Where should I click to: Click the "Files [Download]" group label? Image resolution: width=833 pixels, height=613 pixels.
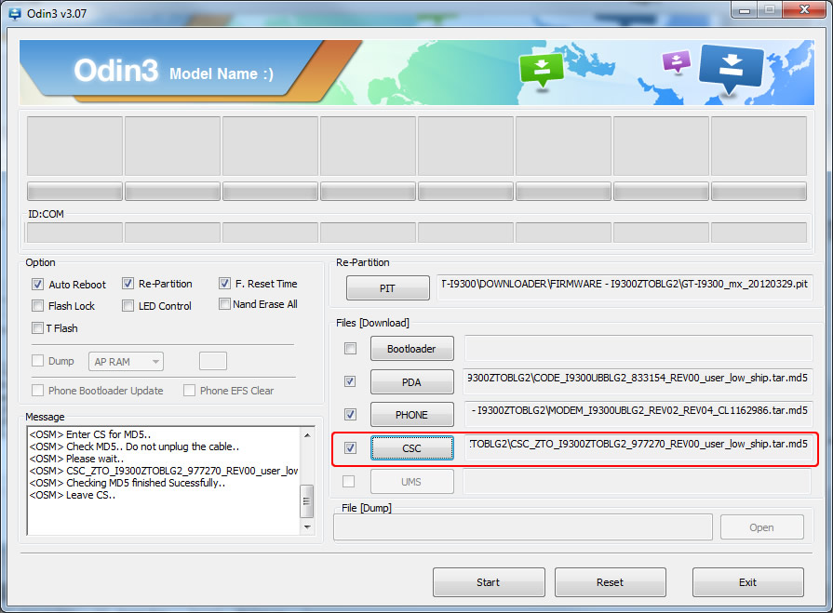coord(372,323)
